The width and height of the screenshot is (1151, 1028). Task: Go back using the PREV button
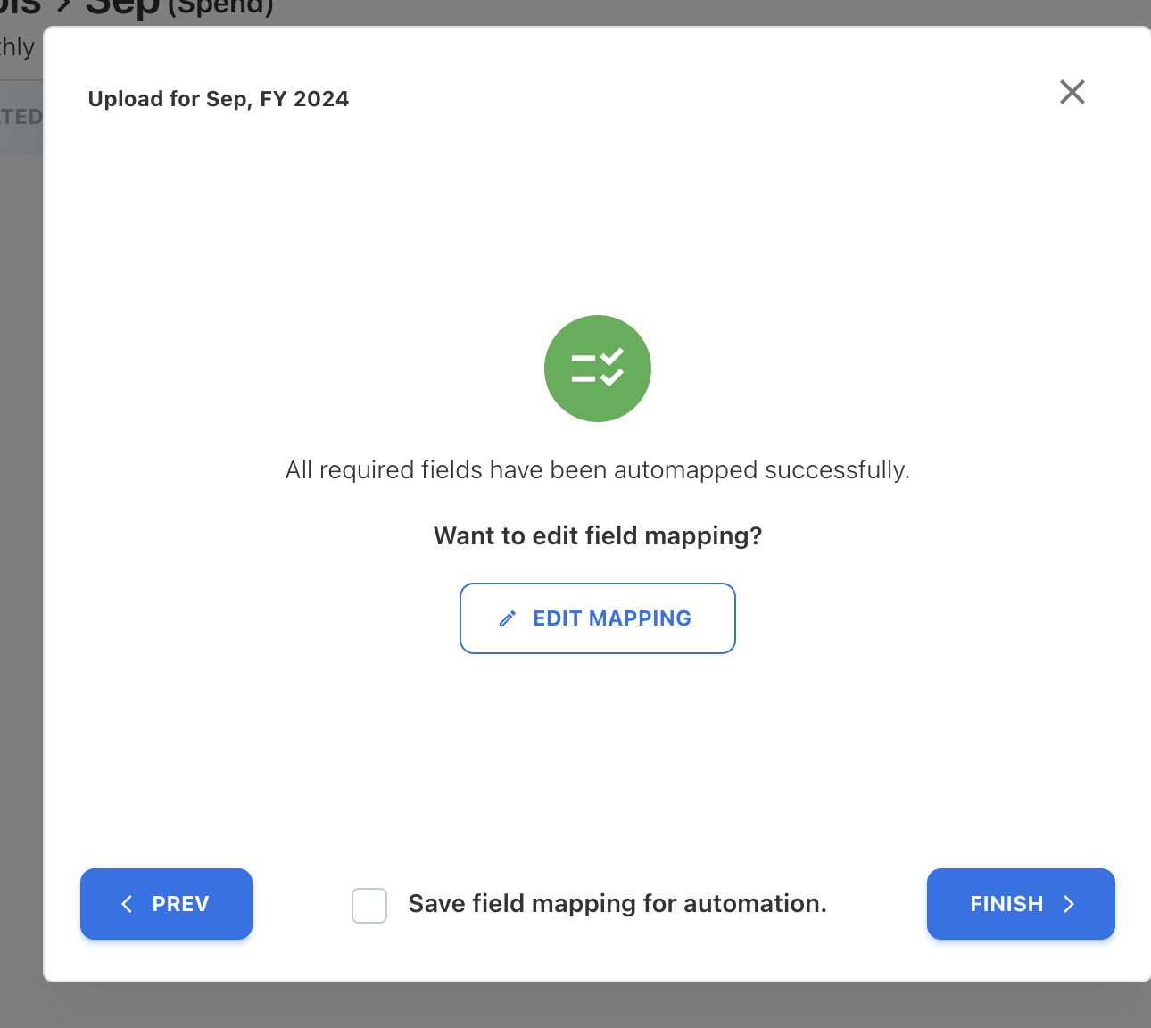point(167,904)
